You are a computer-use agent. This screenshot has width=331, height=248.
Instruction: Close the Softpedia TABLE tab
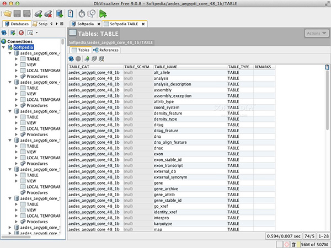click(144, 24)
